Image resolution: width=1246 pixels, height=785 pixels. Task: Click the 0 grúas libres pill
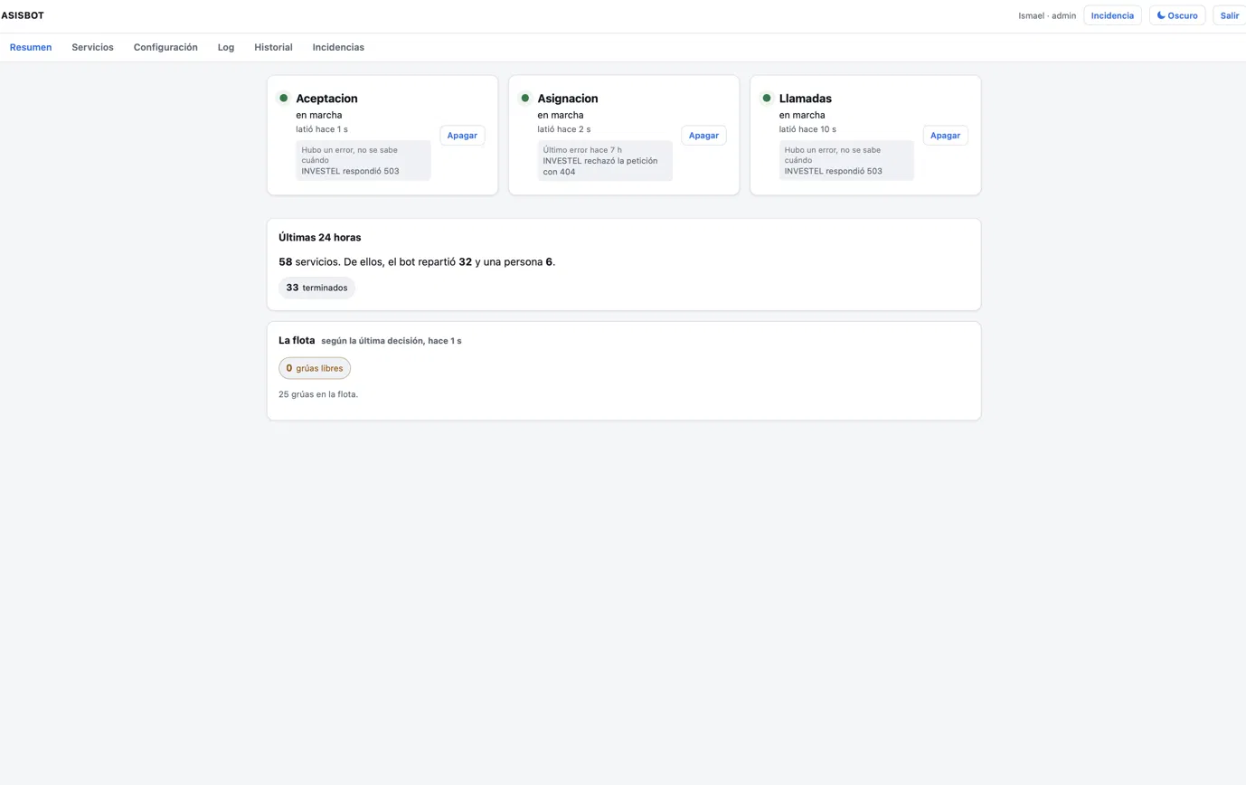coord(315,368)
